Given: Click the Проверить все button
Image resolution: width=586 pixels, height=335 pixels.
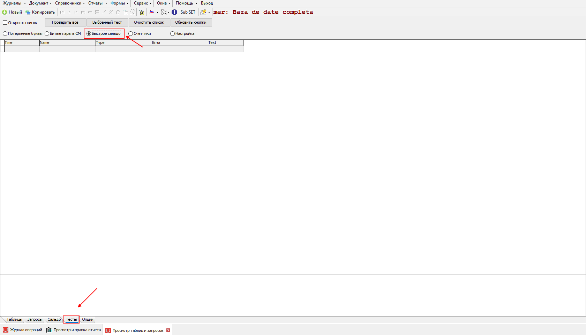Looking at the screenshot, I should (65, 22).
